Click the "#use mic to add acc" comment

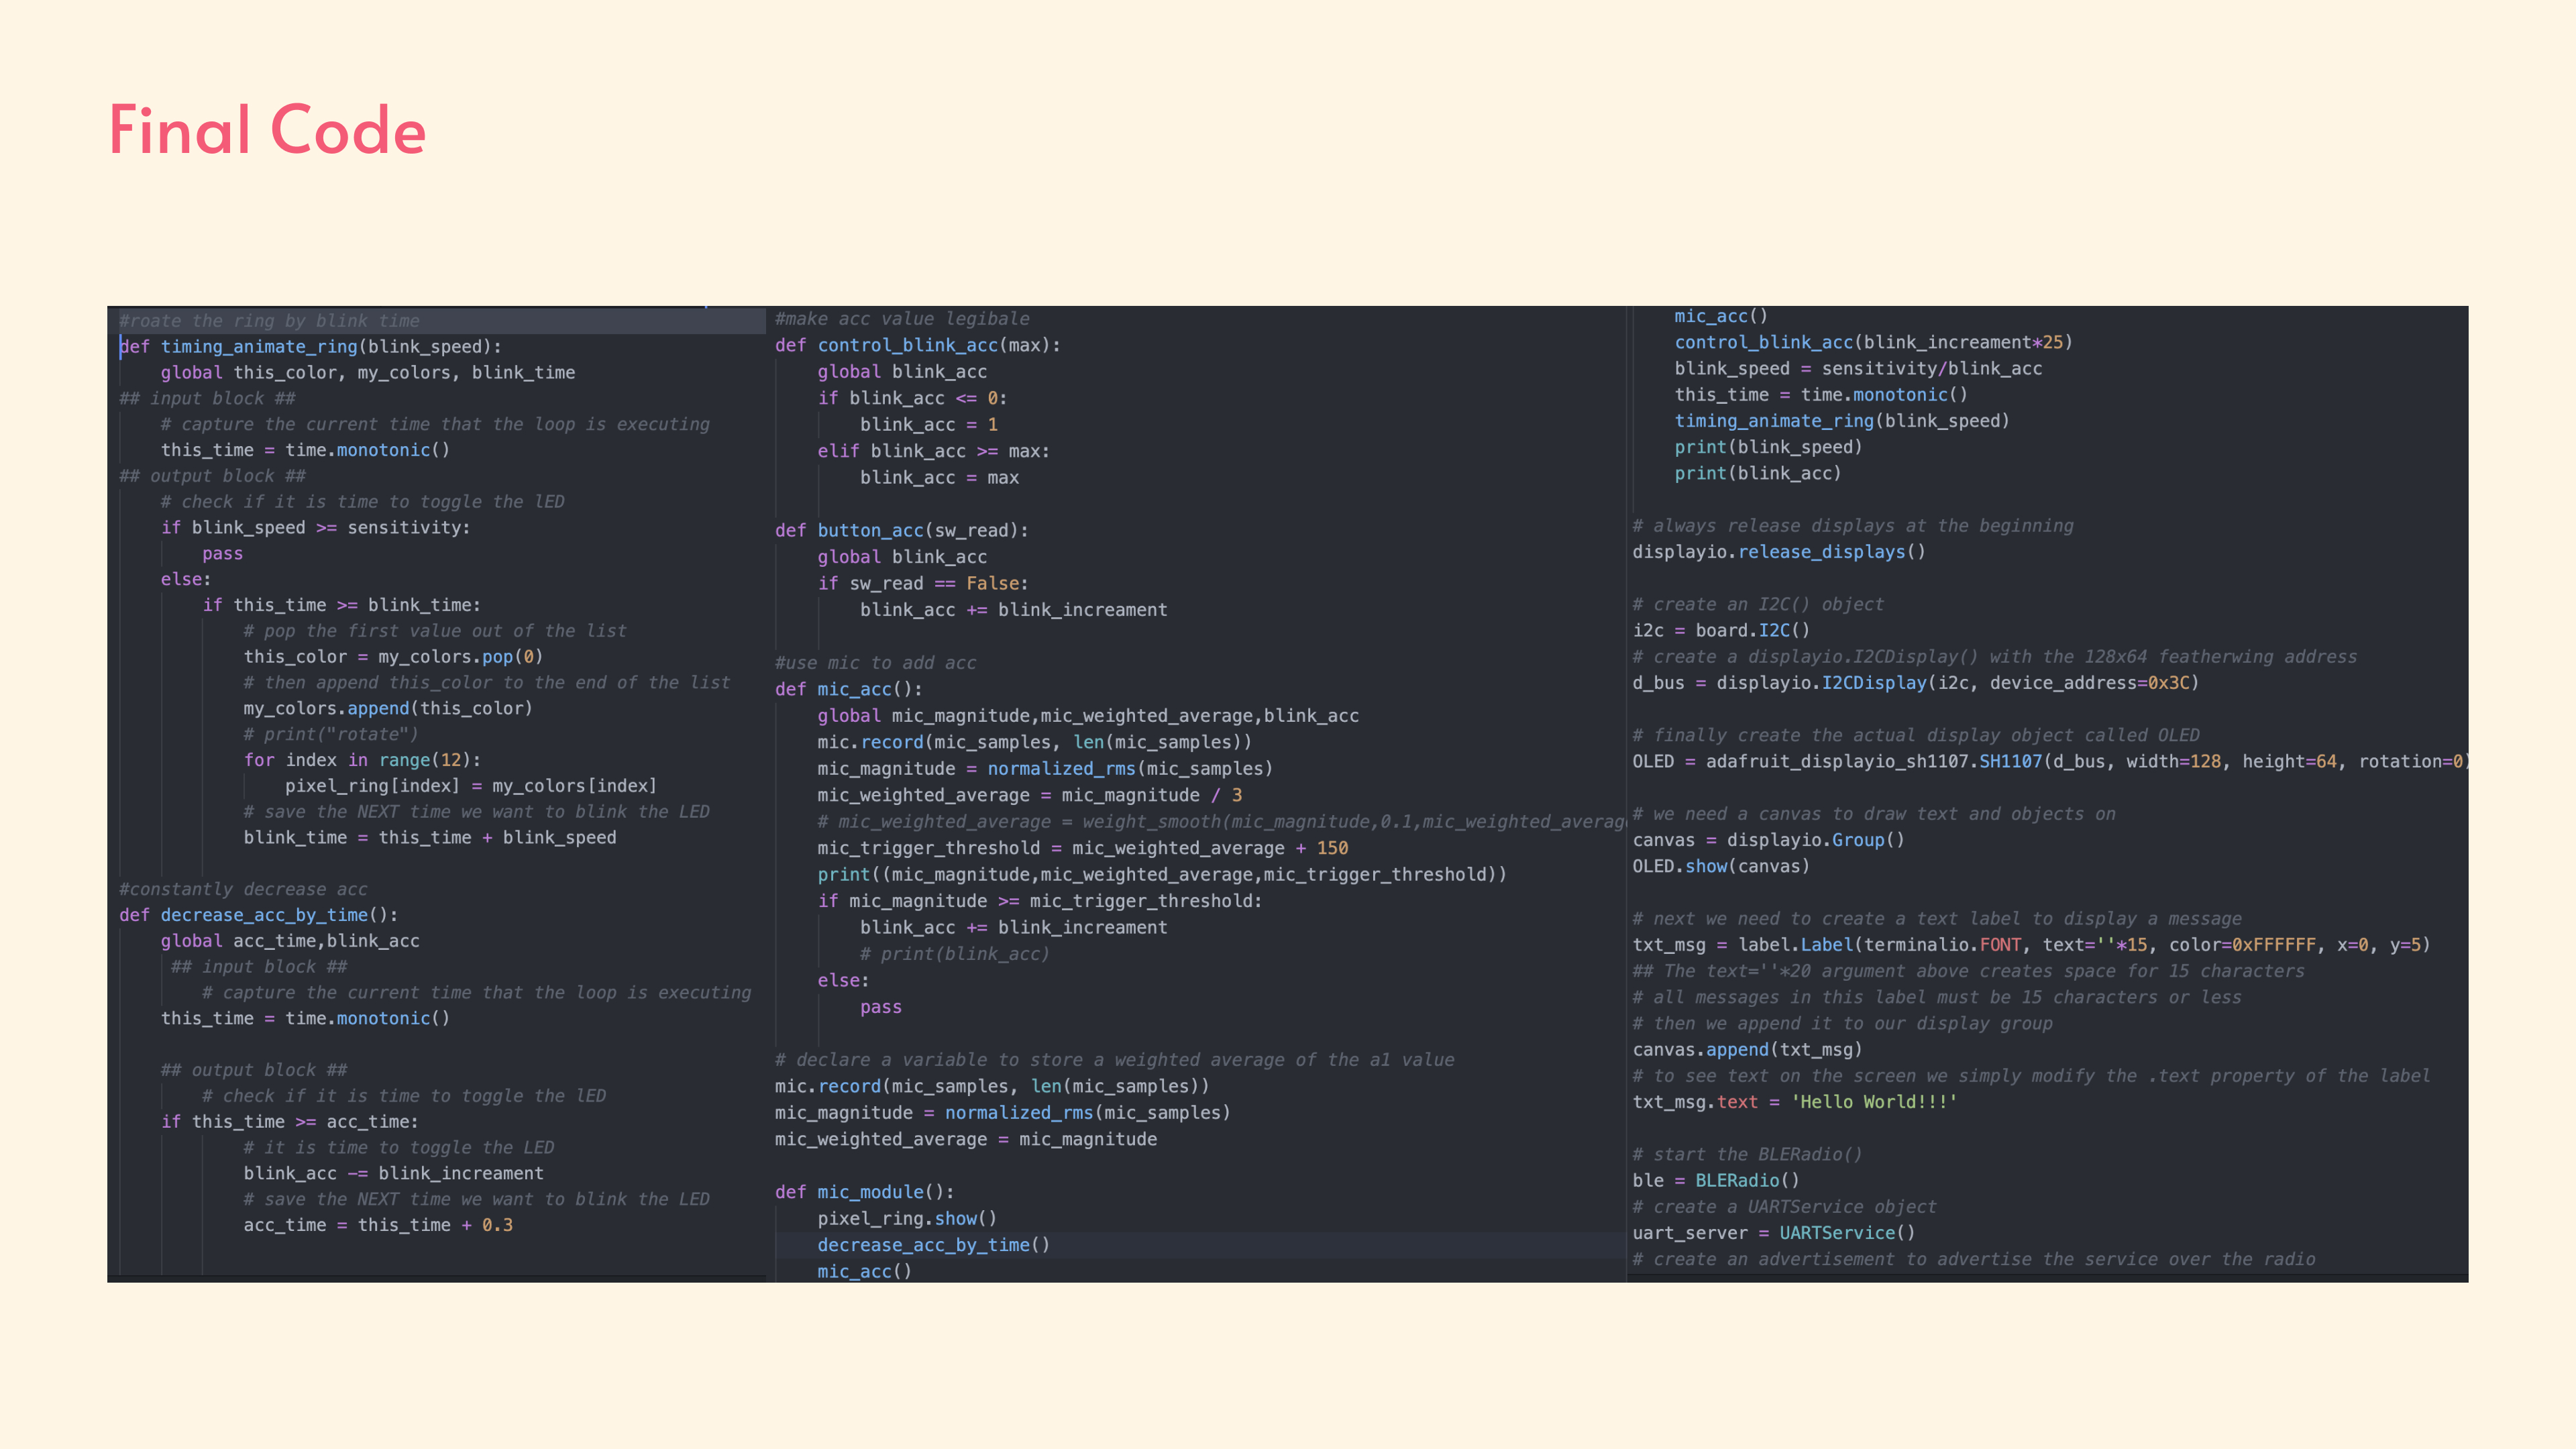[x=875, y=663]
